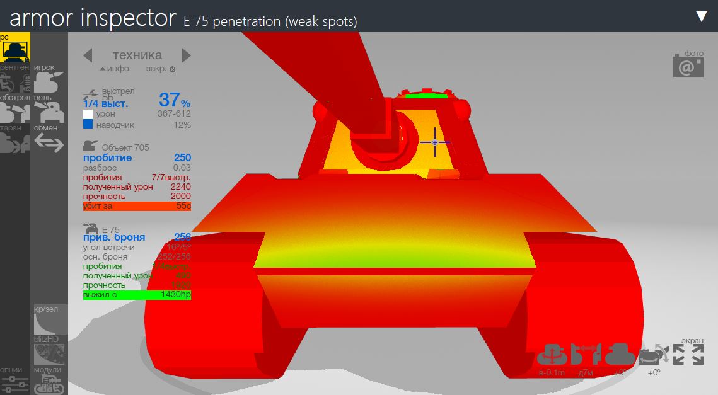The height and width of the screenshot is (395, 718).
Task: Open the цель (target) tank selection
Action: click(49, 113)
